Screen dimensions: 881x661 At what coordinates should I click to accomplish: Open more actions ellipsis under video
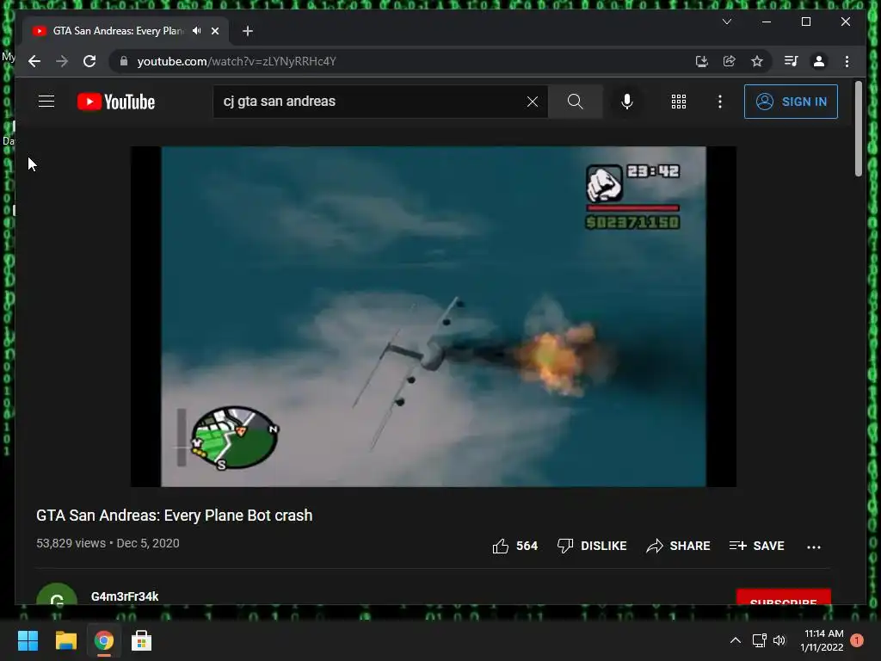coord(814,547)
